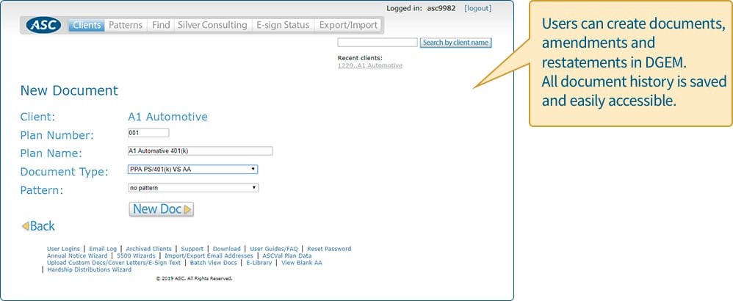Expand the Pattern dropdown
The image size is (733, 301).
[192, 188]
